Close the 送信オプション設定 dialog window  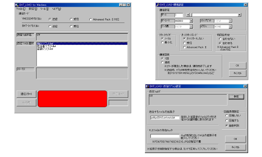(x=245, y=86)
